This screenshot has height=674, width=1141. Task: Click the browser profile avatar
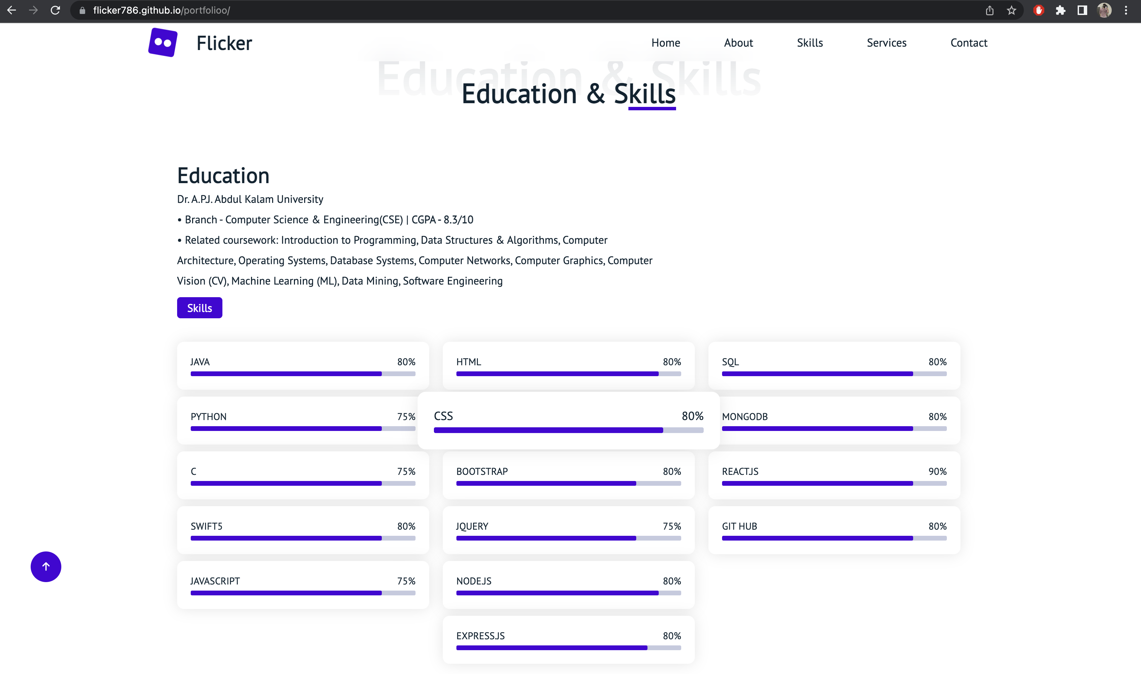coord(1104,10)
